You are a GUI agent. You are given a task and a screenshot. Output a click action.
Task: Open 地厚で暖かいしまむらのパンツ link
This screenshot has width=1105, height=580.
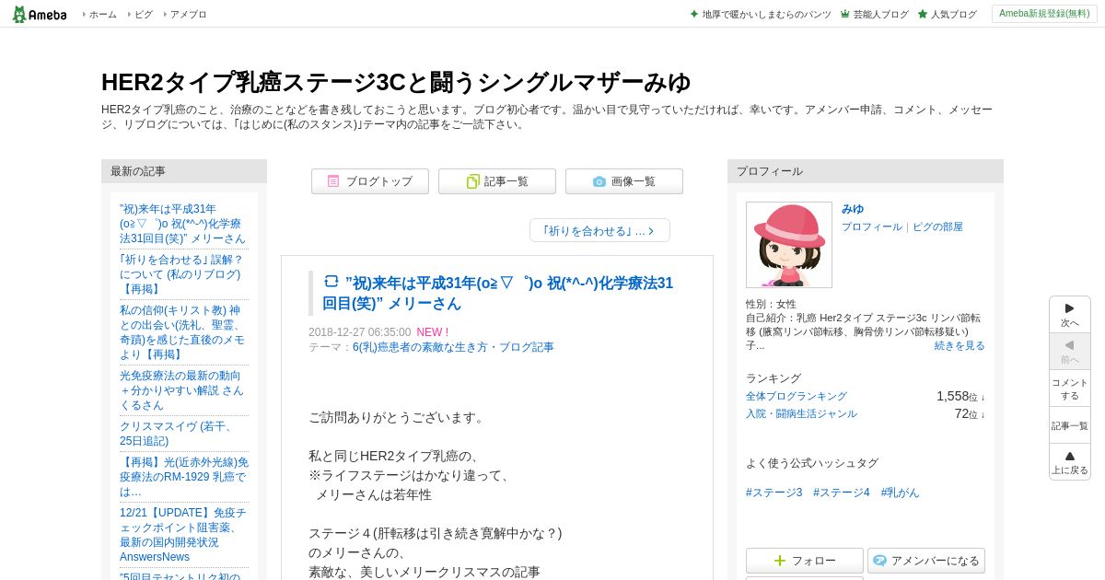coord(766,15)
